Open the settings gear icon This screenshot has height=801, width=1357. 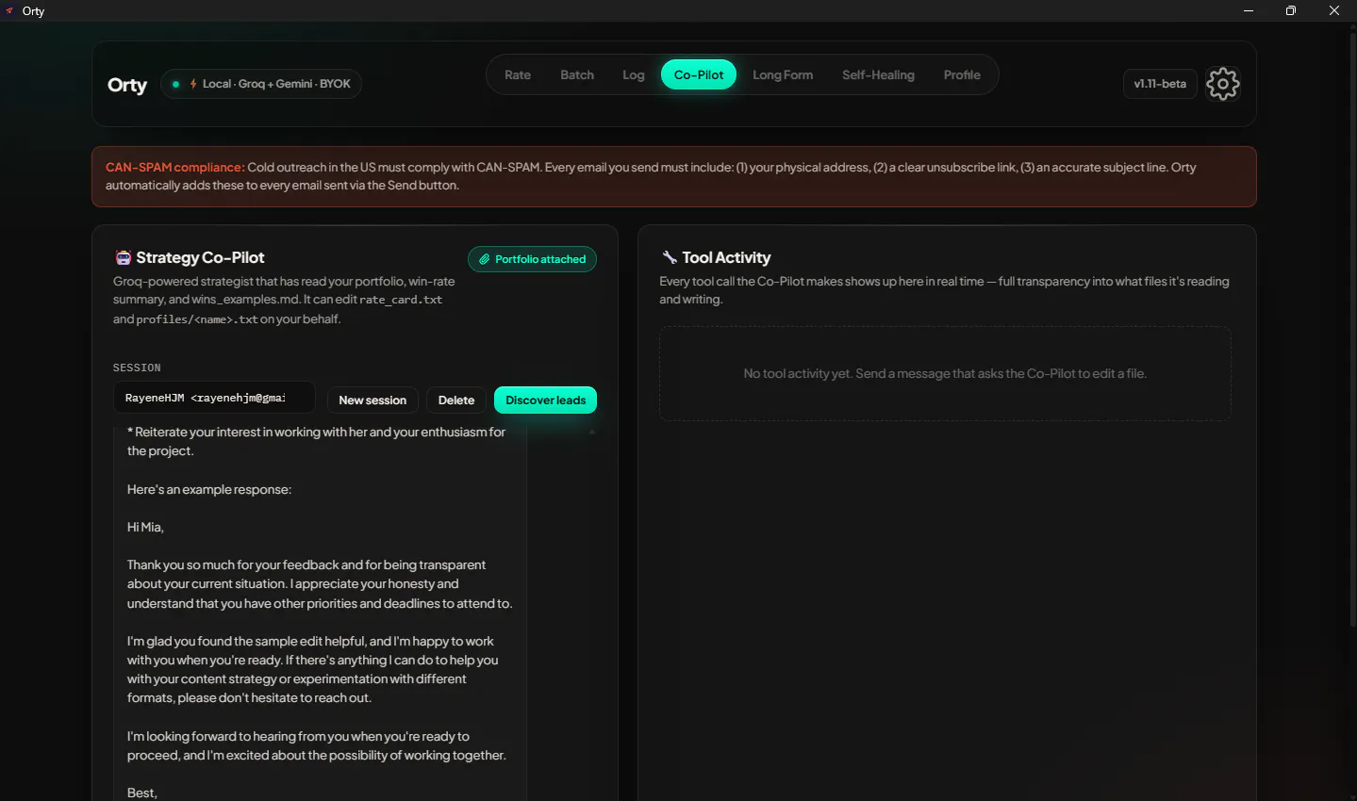click(x=1223, y=84)
